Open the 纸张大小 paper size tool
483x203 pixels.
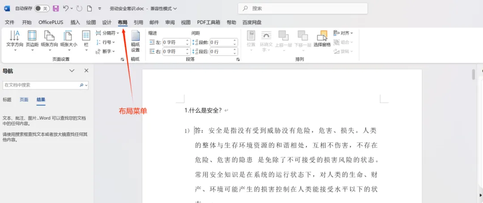[x=68, y=40]
